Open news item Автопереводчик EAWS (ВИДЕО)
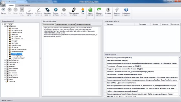 pyautogui.click(x=119, y=58)
